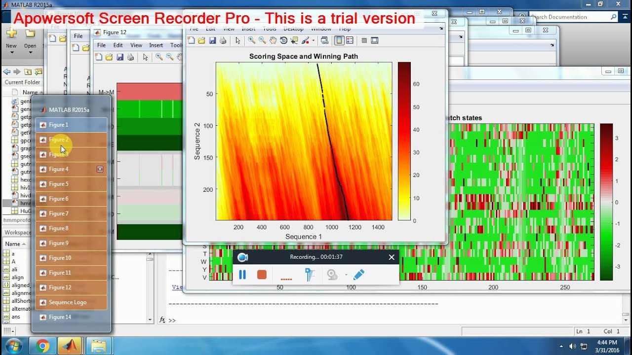Click New Figure icon in front figure toolbar
This screenshot has height=355, width=632.
(x=192, y=40)
